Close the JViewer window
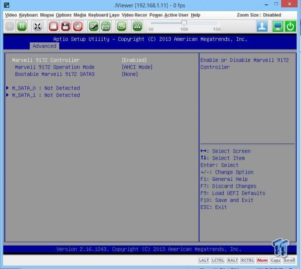The height and width of the screenshot is (269, 301). (x=289, y=4)
